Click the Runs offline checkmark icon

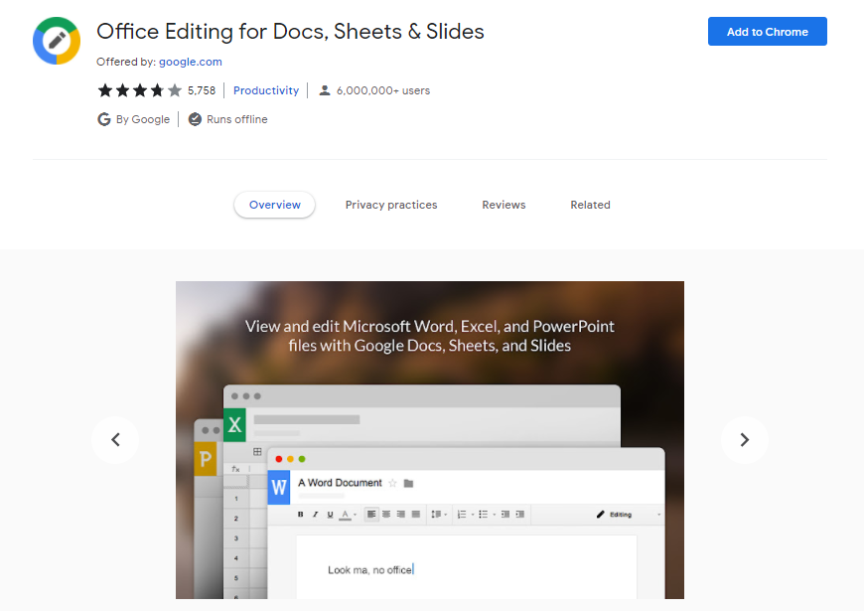[x=195, y=119]
